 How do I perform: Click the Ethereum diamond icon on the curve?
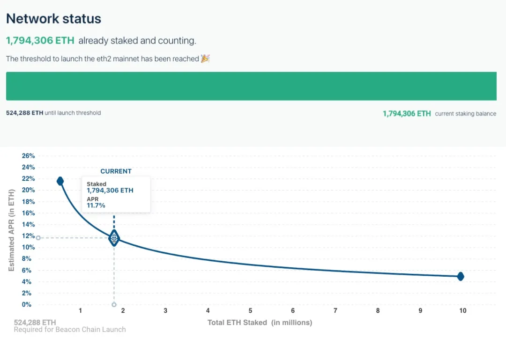tap(114, 238)
